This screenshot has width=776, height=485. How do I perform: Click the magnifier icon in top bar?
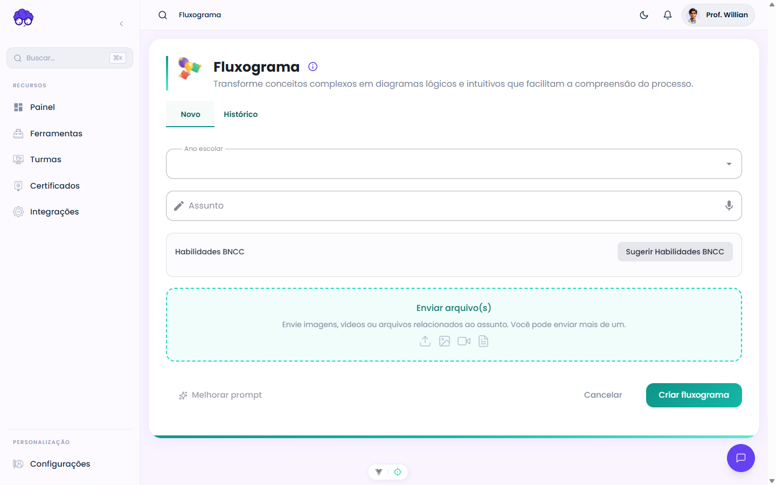163,15
